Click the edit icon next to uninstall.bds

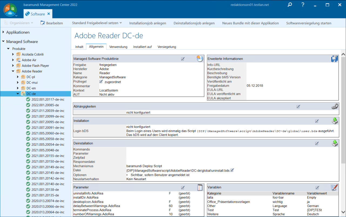click(x=232, y=170)
